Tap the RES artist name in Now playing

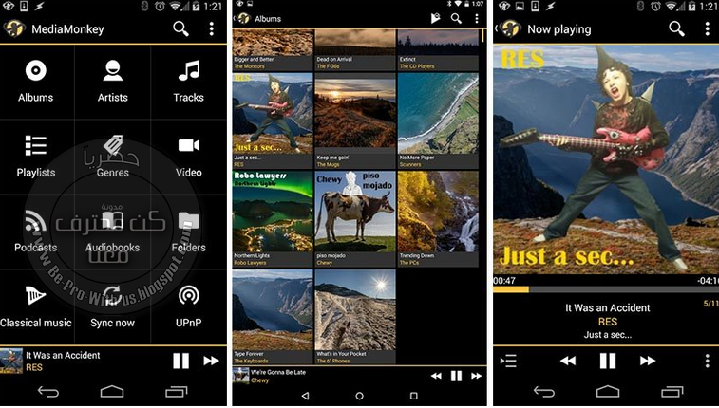(608, 322)
